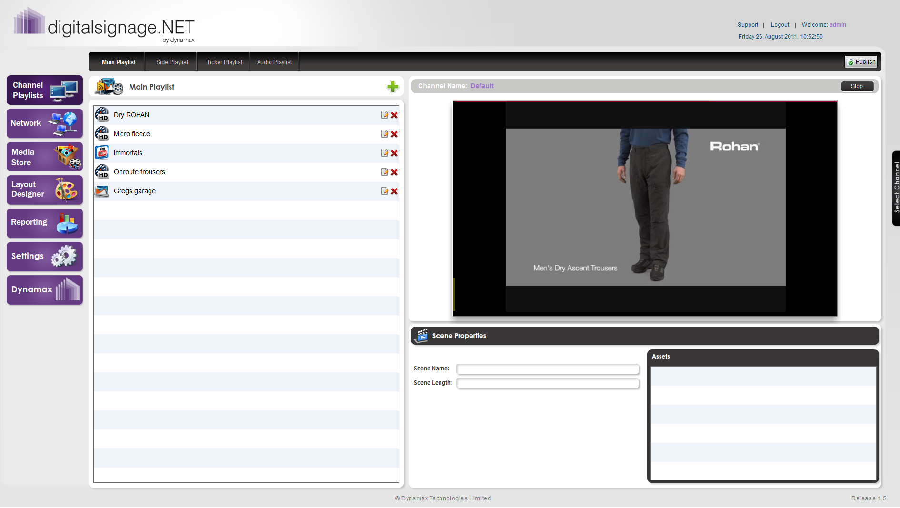This screenshot has width=900, height=508.
Task: Open the Layout Designer
Action: (x=45, y=190)
